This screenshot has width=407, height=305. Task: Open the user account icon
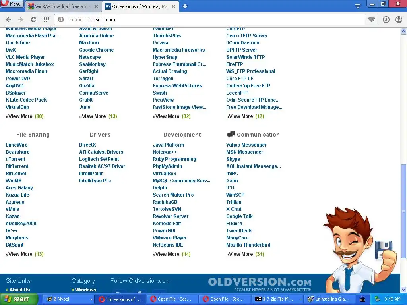(x=399, y=19)
